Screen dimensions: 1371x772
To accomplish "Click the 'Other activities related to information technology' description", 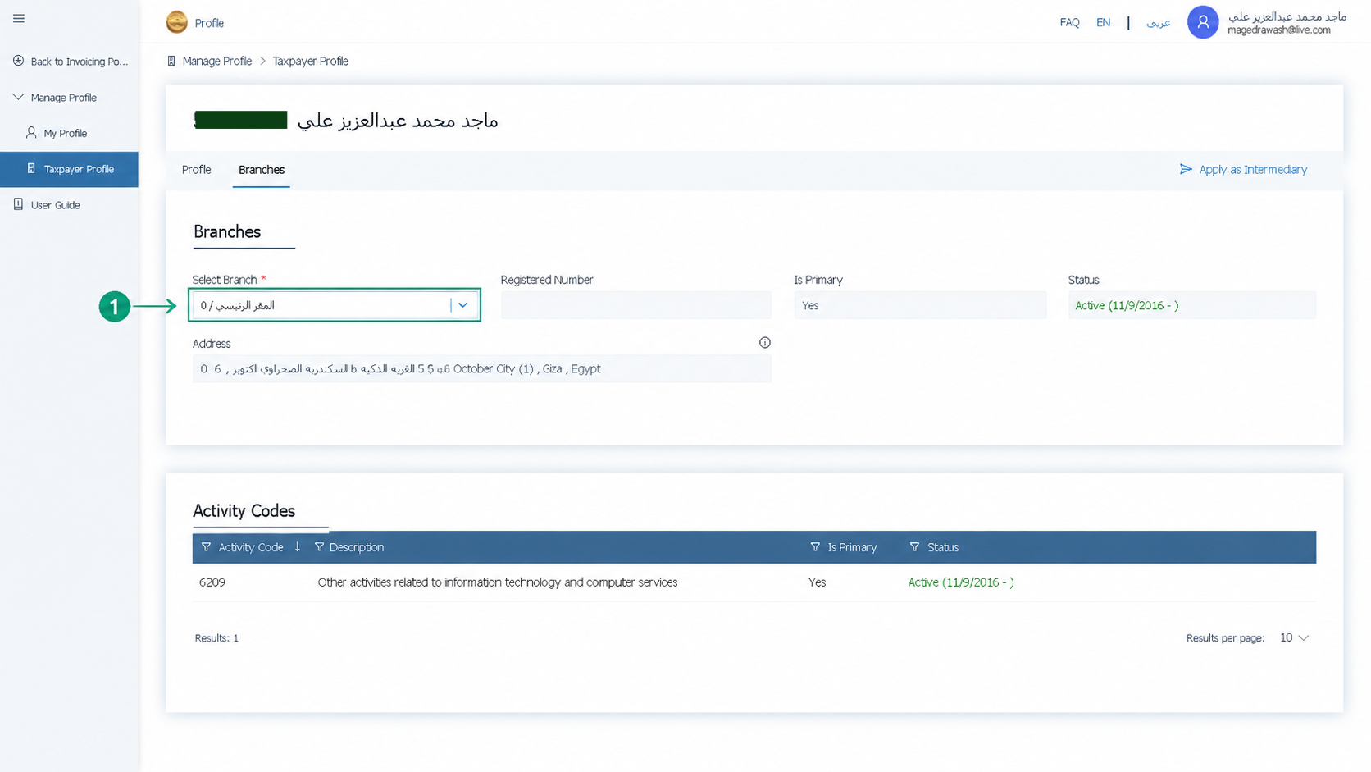I will pyautogui.click(x=497, y=582).
